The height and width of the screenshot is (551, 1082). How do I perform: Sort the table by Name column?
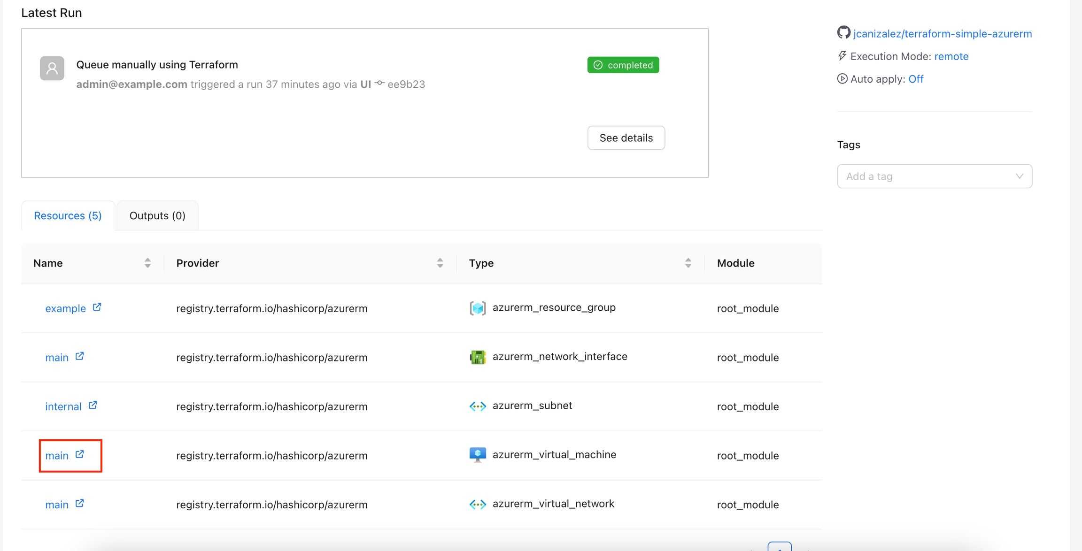click(147, 263)
